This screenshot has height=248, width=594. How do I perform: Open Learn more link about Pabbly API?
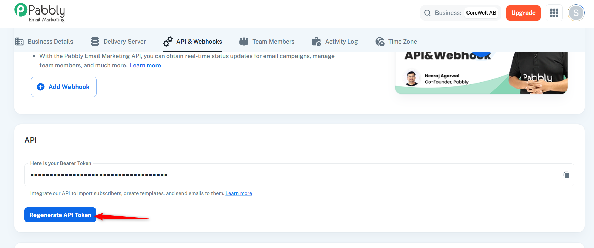coord(145,65)
